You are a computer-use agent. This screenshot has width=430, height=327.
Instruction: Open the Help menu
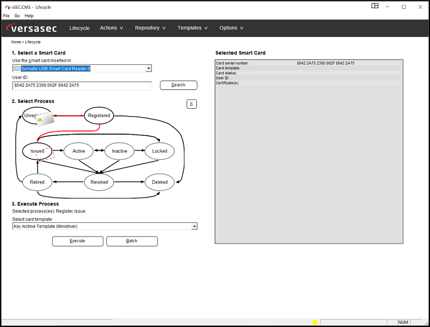pyautogui.click(x=29, y=16)
